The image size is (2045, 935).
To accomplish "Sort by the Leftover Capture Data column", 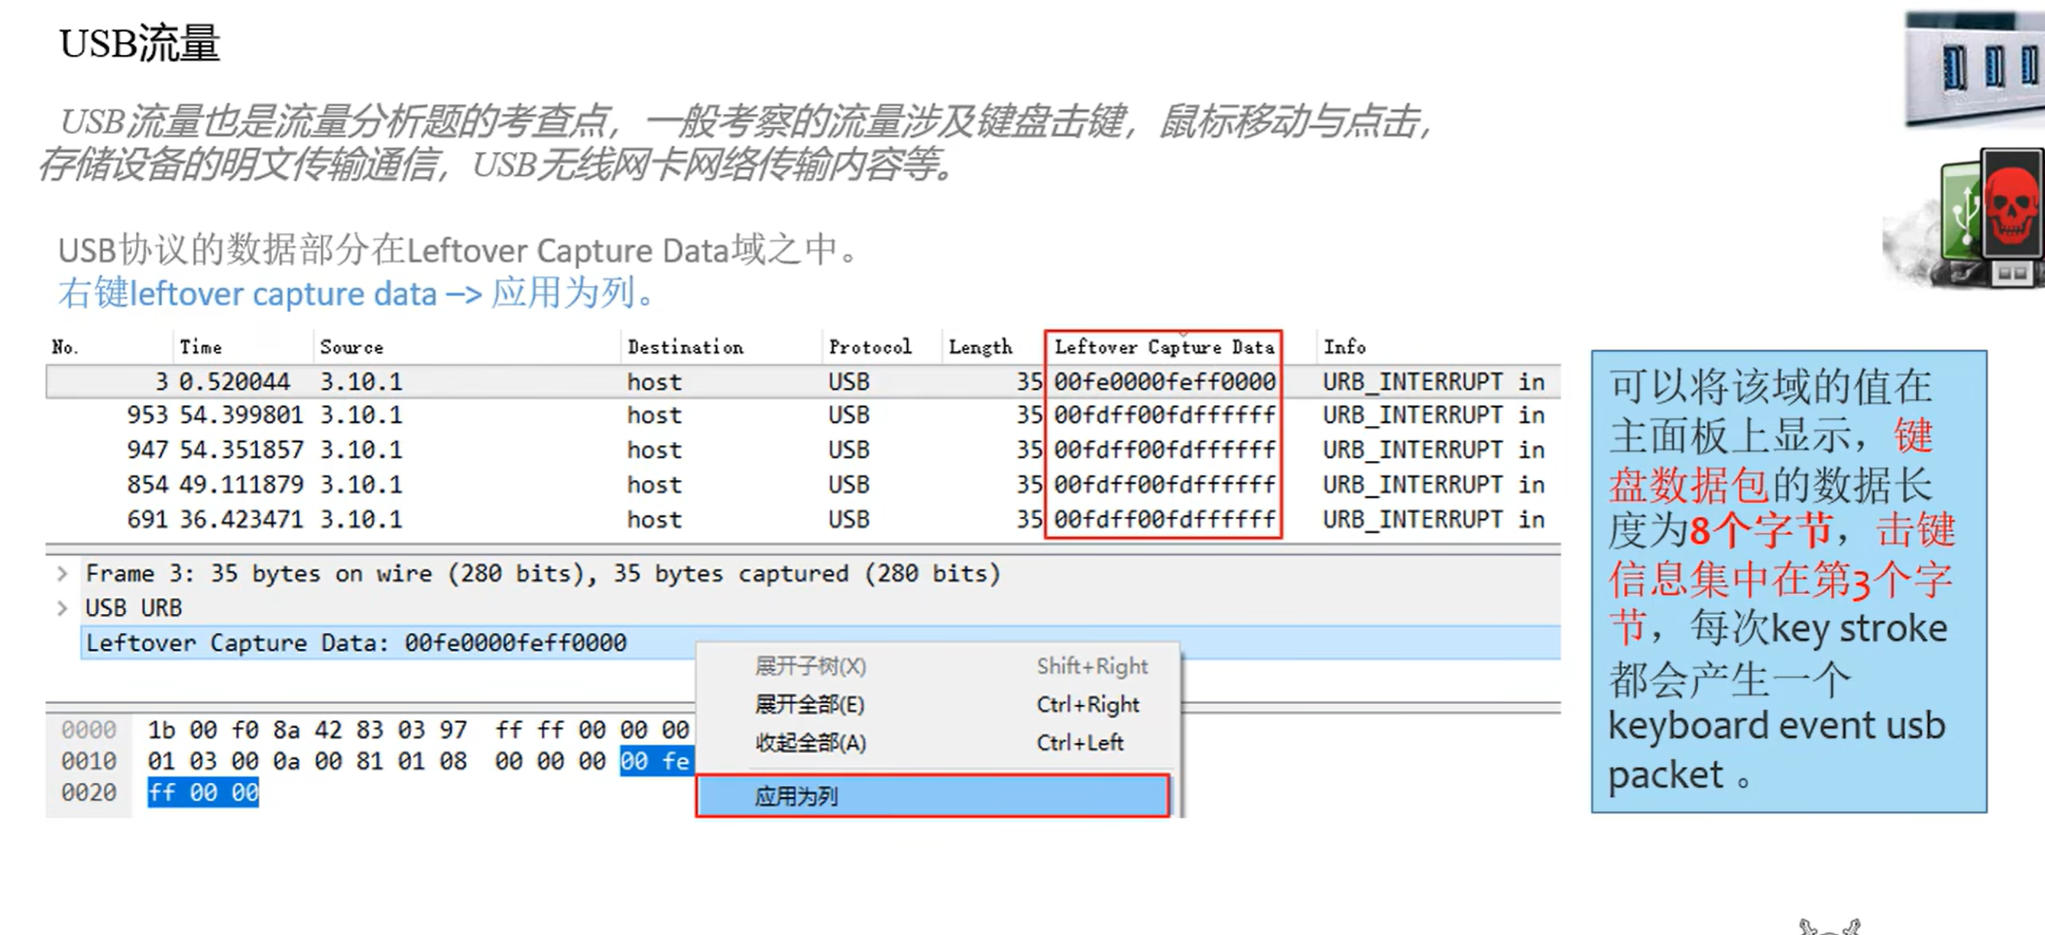I will point(1164,347).
